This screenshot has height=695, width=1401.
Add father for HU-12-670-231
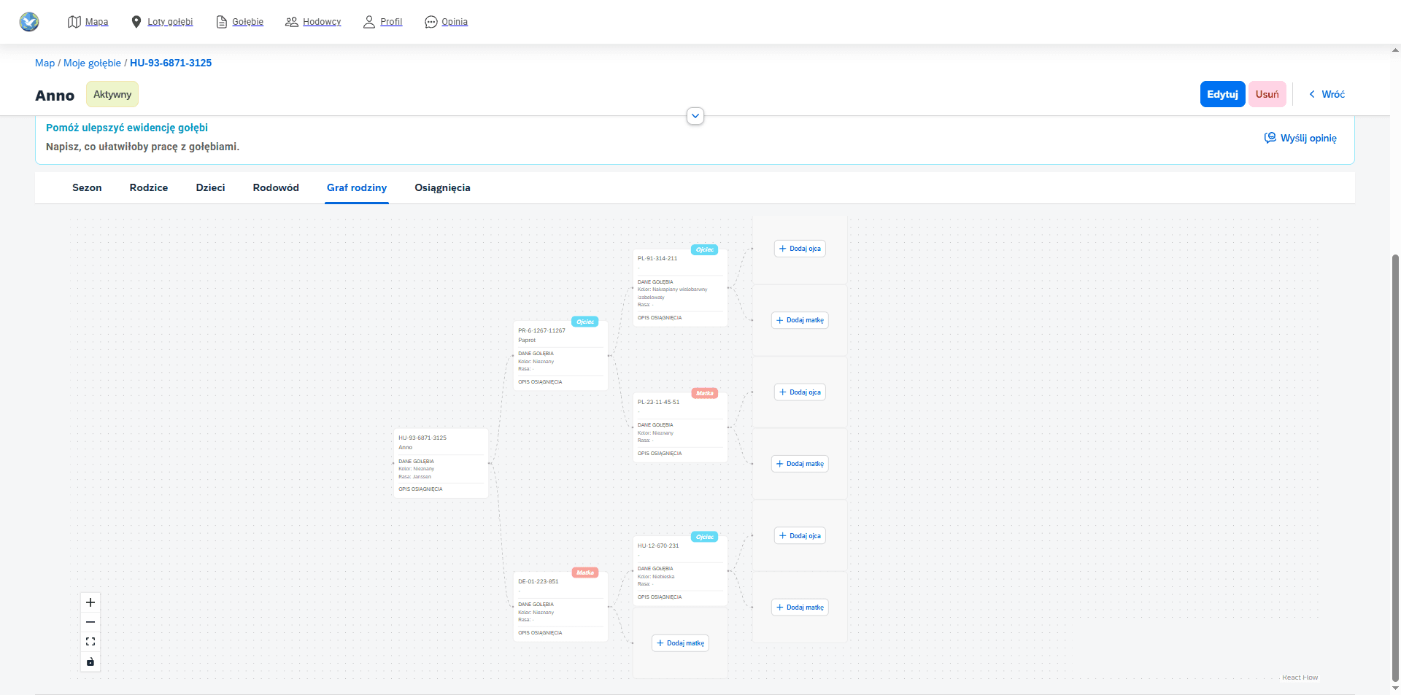click(800, 536)
